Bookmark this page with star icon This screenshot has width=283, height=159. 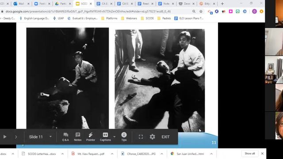coord(201,11)
